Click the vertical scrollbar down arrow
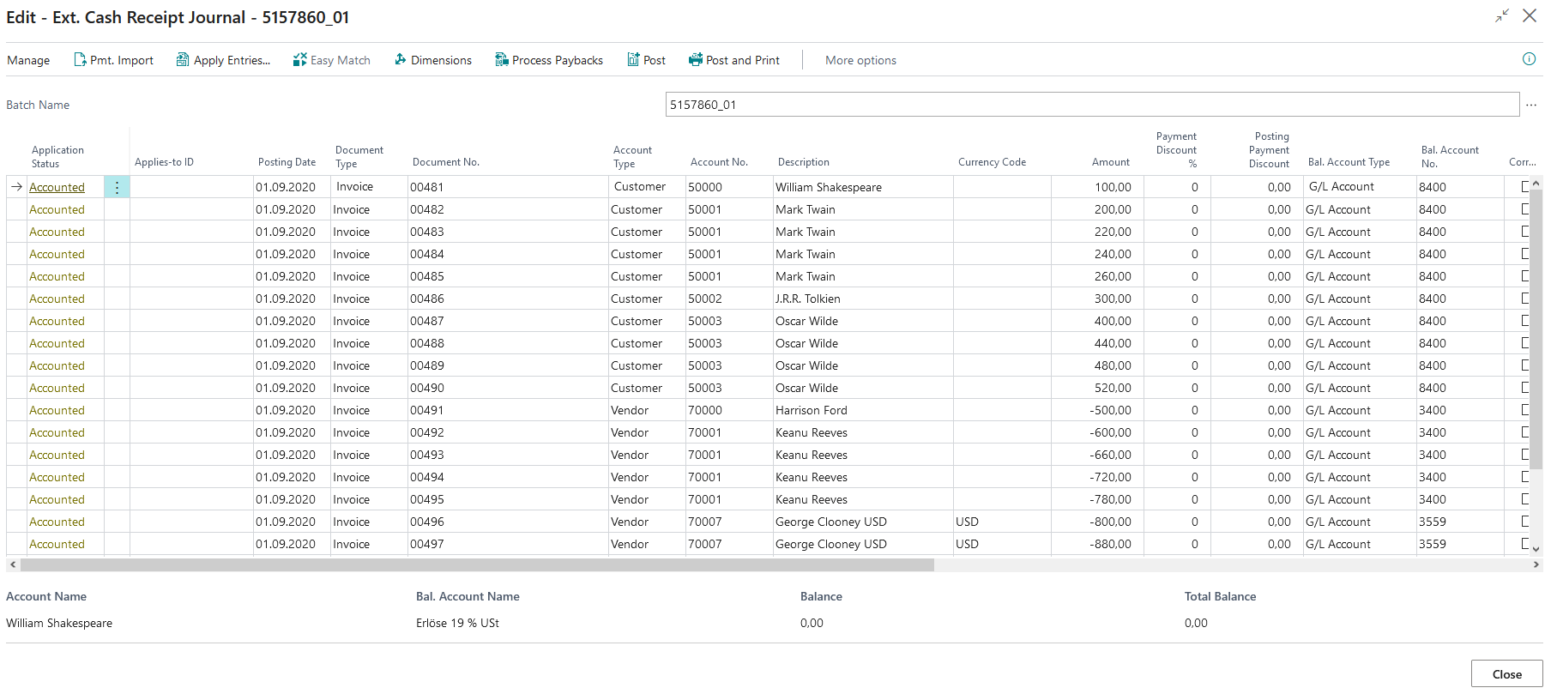 [1536, 549]
